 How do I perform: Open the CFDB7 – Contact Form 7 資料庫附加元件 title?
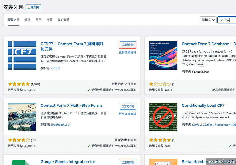point(72,46)
